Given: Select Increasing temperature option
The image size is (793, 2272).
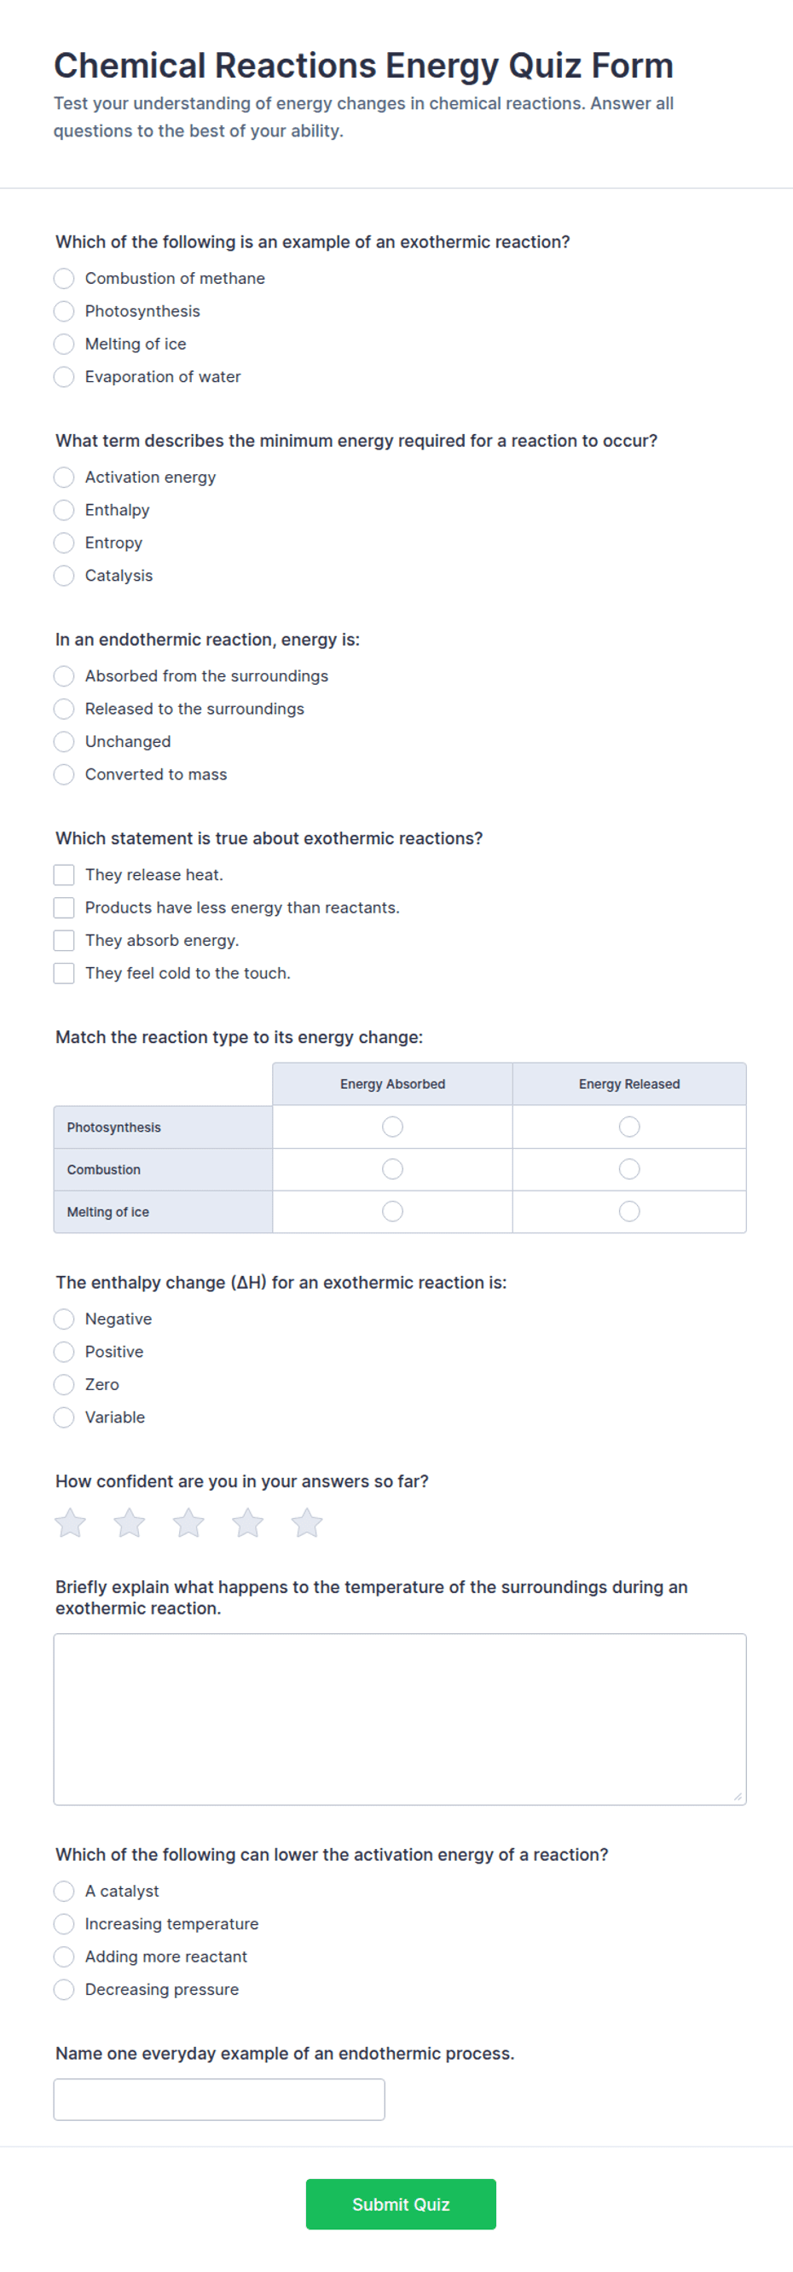Looking at the screenshot, I should [x=63, y=1924].
